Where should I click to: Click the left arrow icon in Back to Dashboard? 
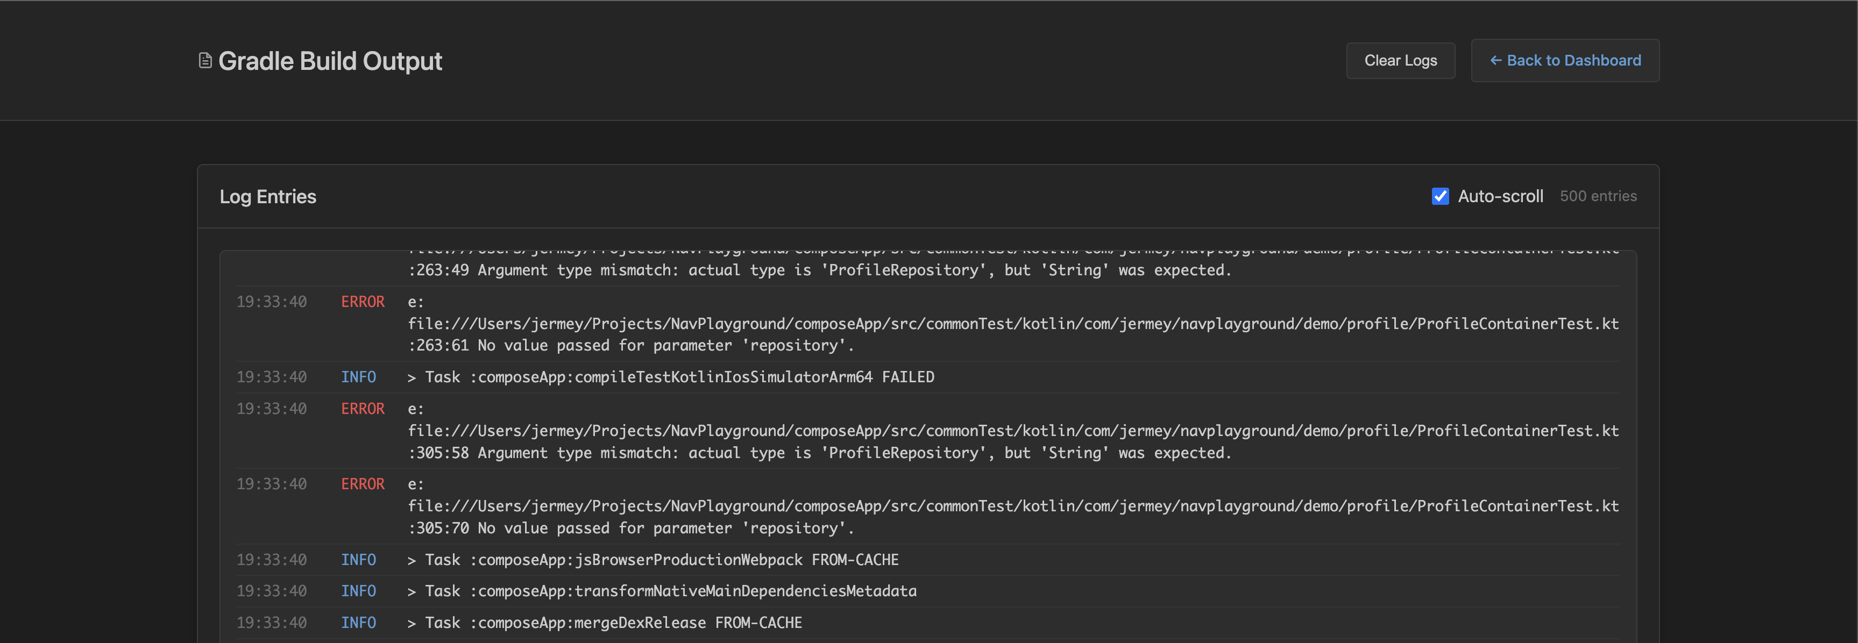(x=1497, y=61)
